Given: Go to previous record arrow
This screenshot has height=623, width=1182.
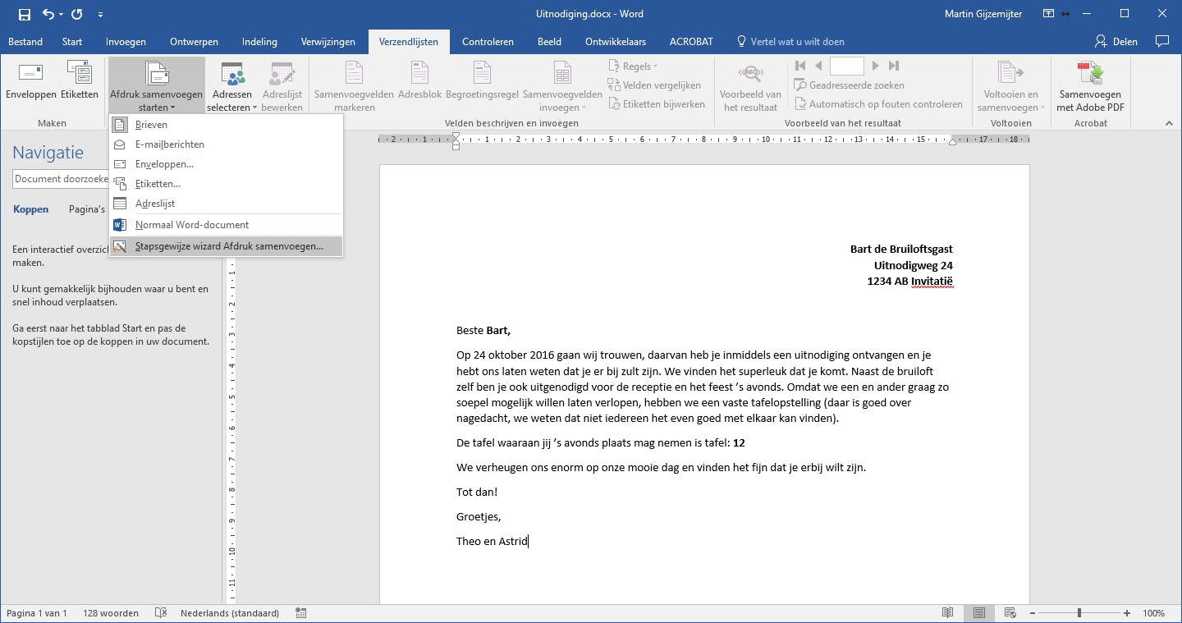Looking at the screenshot, I should [x=818, y=66].
